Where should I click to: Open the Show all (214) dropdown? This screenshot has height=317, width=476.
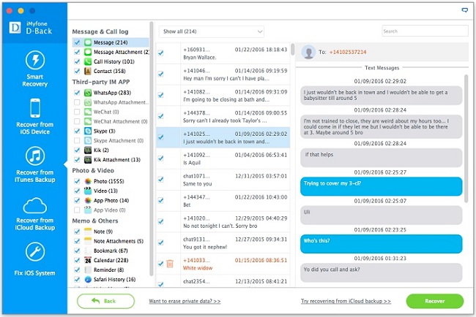coord(212,31)
